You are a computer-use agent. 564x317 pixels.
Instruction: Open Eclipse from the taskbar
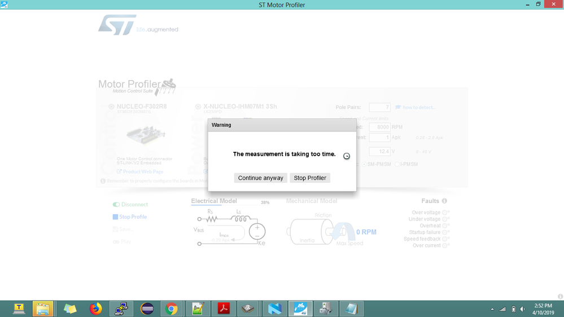tap(147, 309)
